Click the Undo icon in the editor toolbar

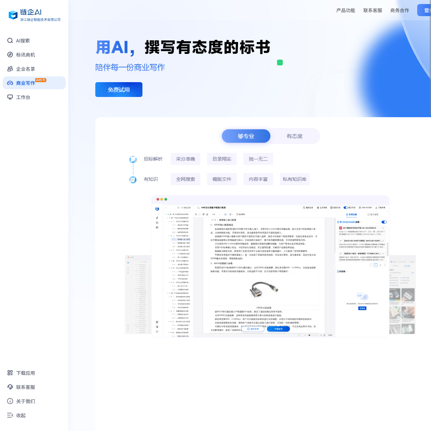(x=196, y=214)
